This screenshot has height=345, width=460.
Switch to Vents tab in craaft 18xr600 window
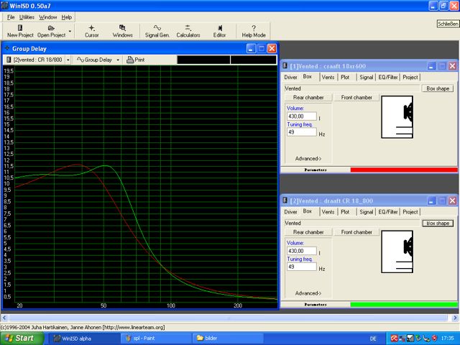point(328,77)
